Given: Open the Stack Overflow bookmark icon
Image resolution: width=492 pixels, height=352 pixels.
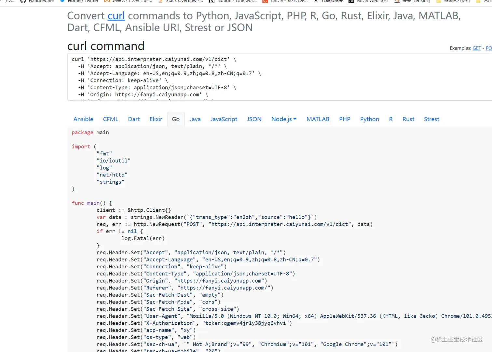Looking at the screenshot, I should coord(160,1).
